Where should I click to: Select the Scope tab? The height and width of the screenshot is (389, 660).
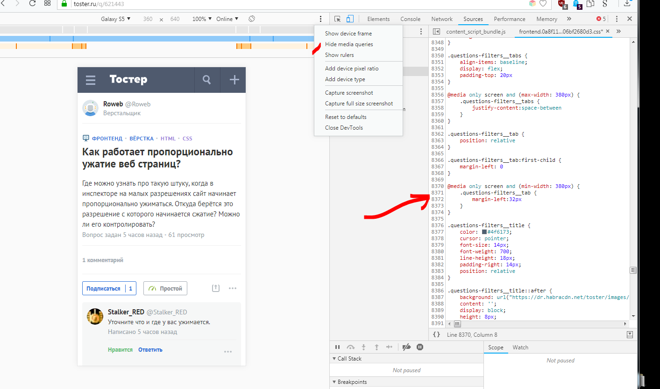point(496,347)
